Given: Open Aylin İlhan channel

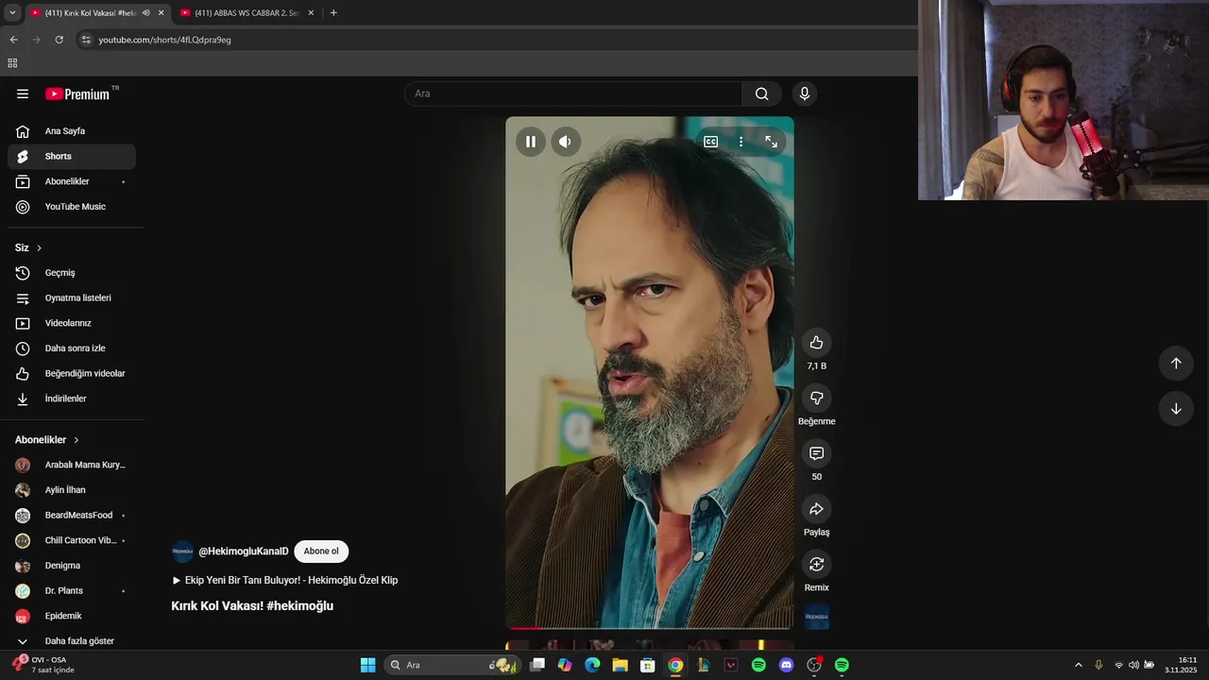Looking at the screenshot, I should (x=72, y=490).
